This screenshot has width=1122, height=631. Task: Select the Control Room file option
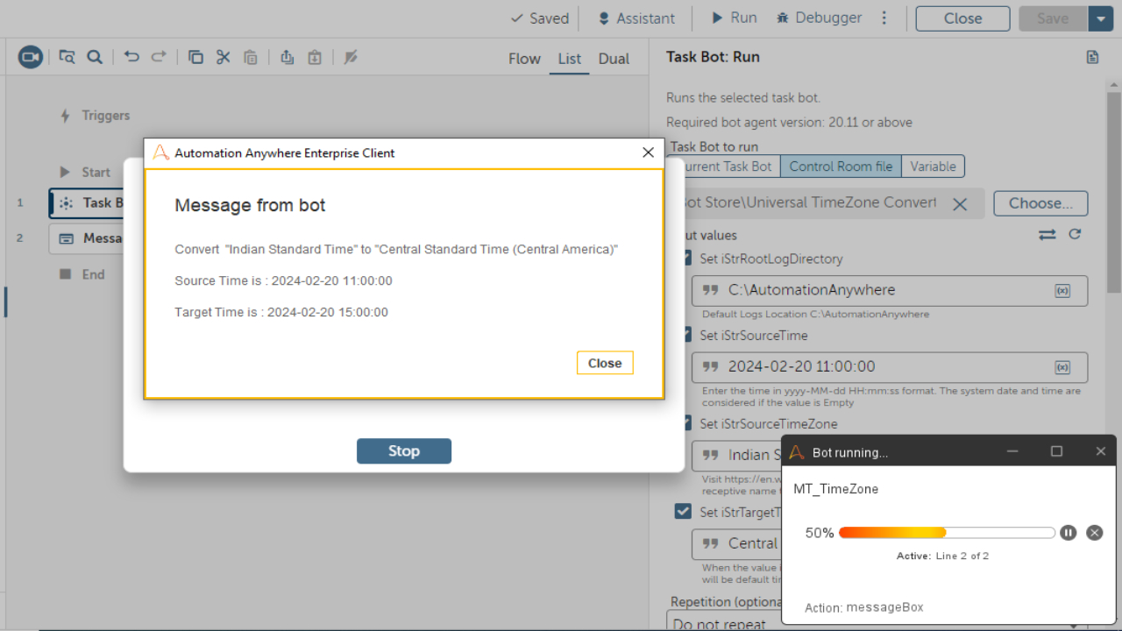[x=841, y=167]
